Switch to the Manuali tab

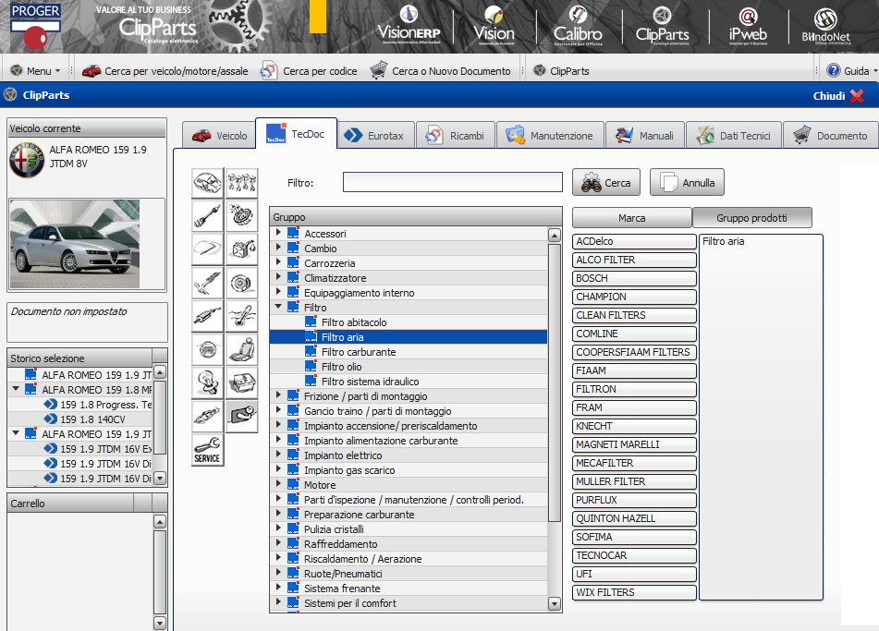644,136
